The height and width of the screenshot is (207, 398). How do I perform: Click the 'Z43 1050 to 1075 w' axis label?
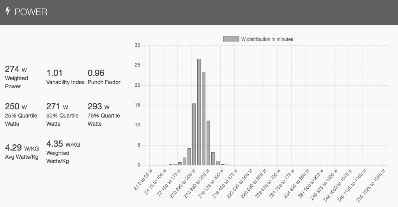tap(337, 186)
